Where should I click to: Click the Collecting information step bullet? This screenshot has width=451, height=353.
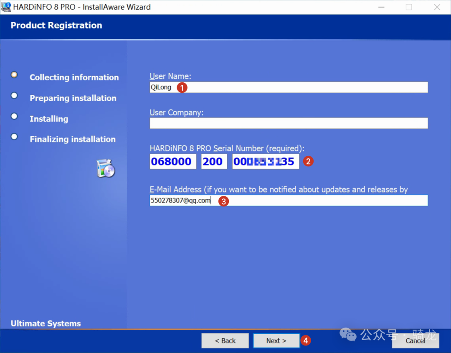pyautogui.click(x=14, y=75)
